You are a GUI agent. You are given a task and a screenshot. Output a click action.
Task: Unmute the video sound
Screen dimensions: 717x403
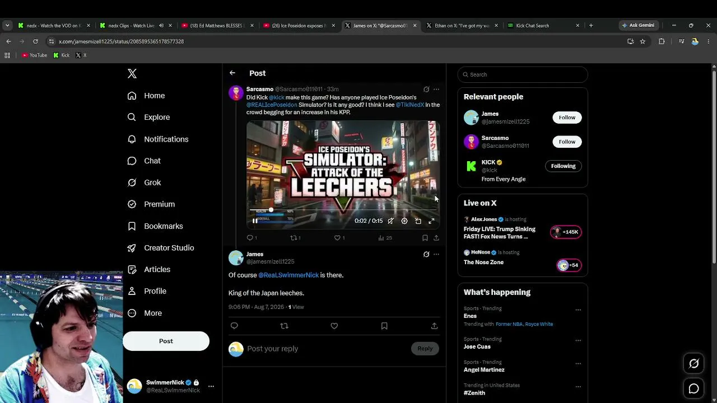tap(390, 221)
